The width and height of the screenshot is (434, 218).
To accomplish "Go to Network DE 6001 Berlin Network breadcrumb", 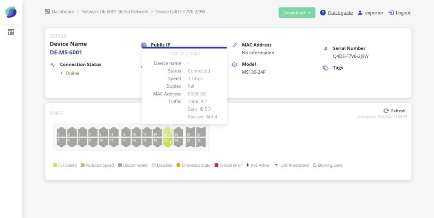I will [115, 12].
